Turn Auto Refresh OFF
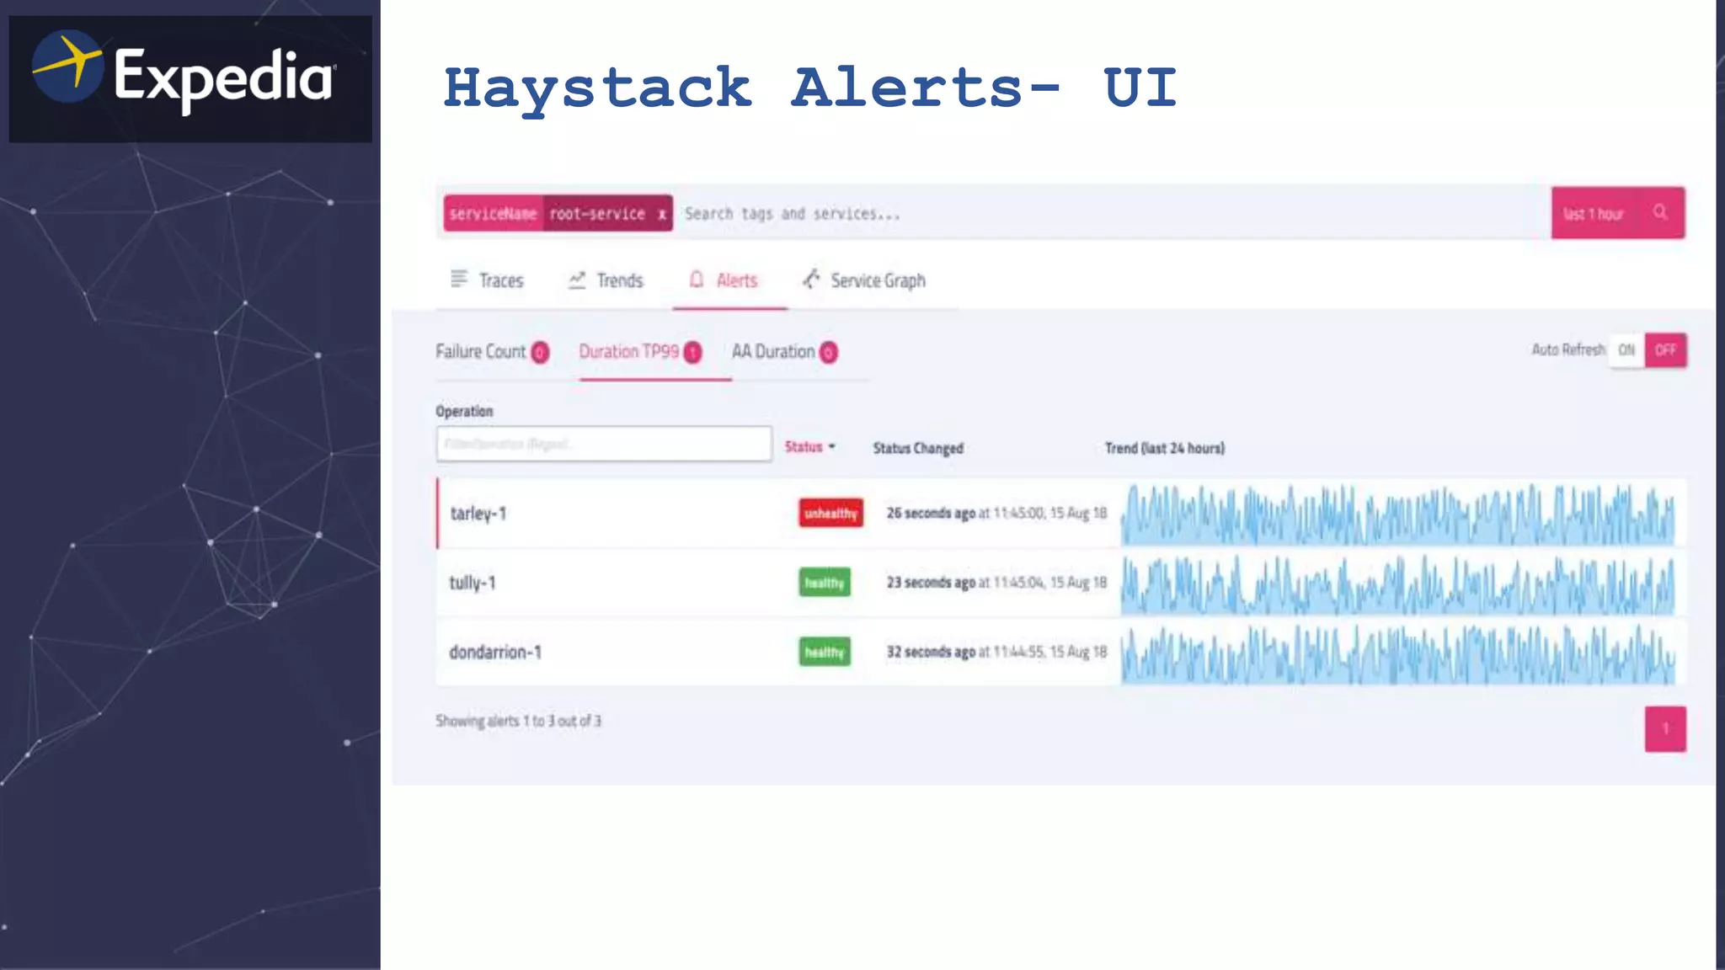This screenshot has height=970, width=1725. click(x=1665, y=350)
